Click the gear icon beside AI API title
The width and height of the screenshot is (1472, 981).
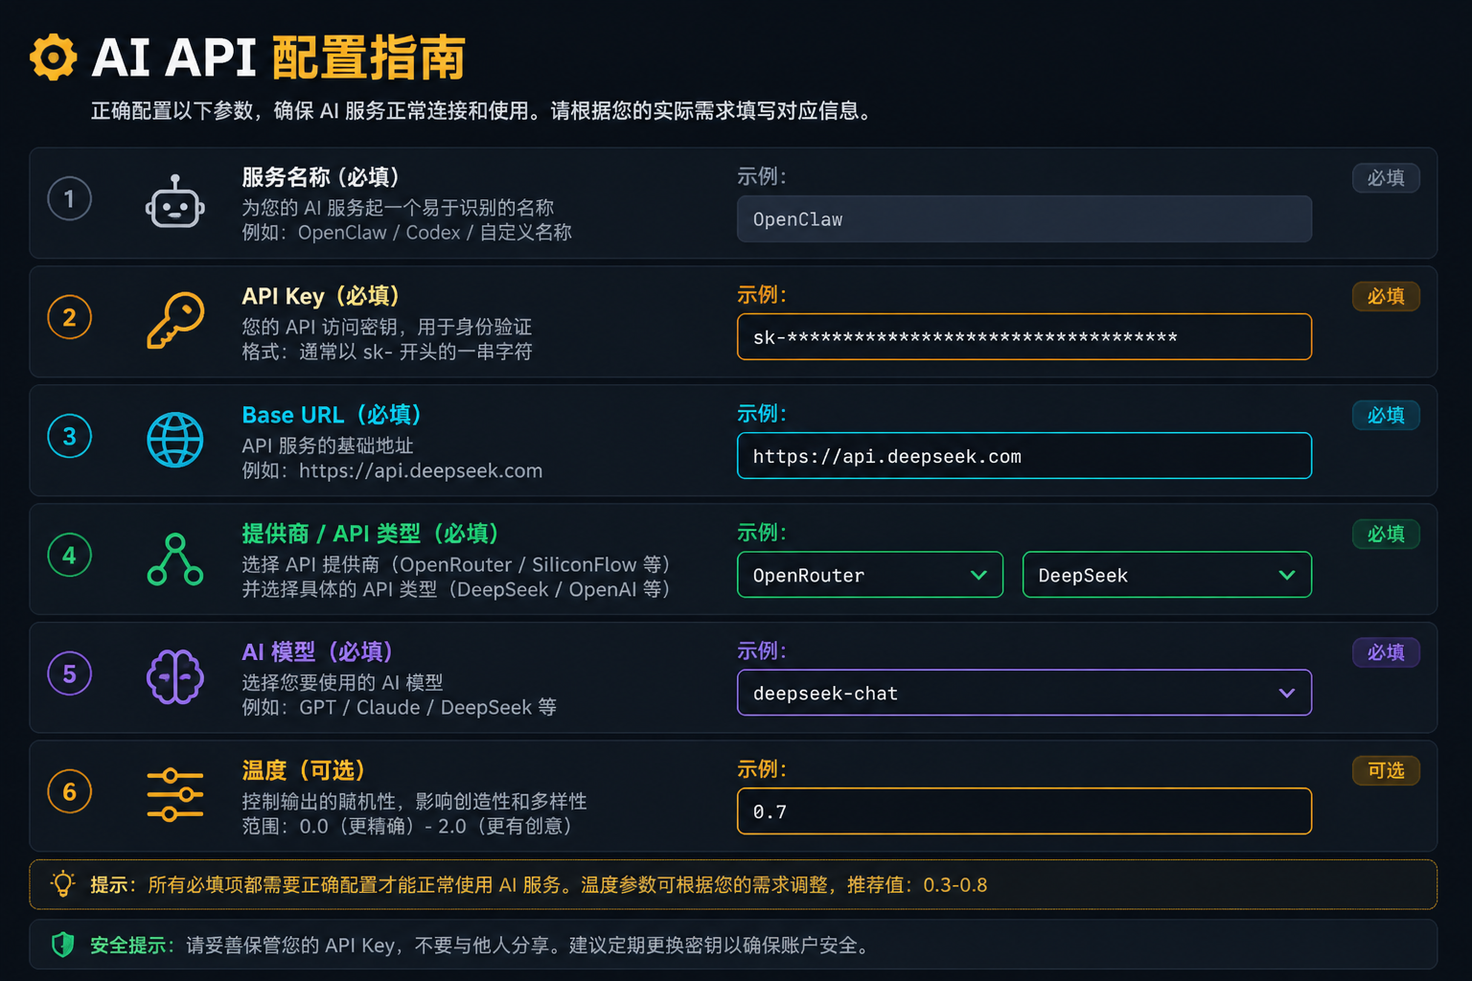(53, 57)
